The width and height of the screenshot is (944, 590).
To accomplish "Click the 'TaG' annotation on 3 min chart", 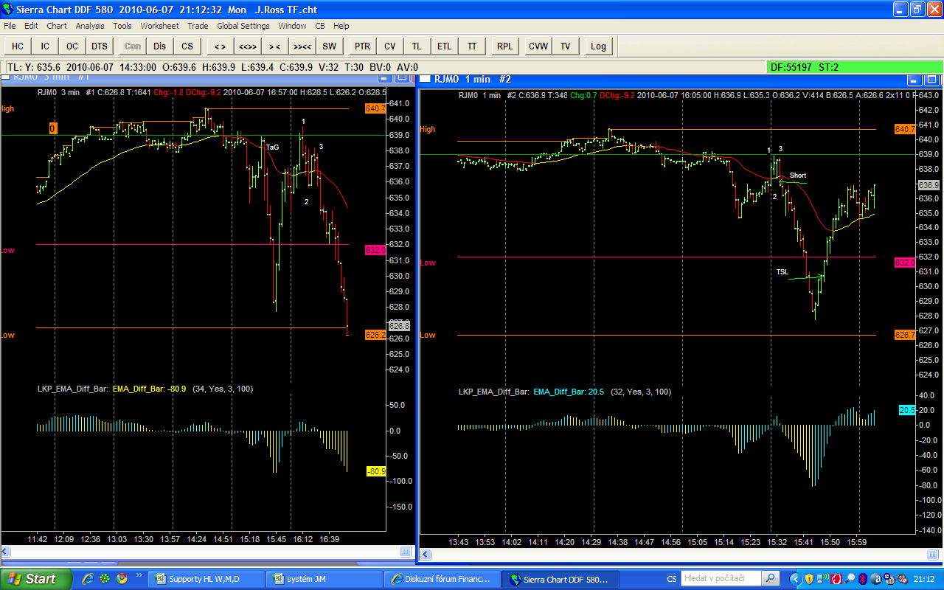I will click(273, 147).
